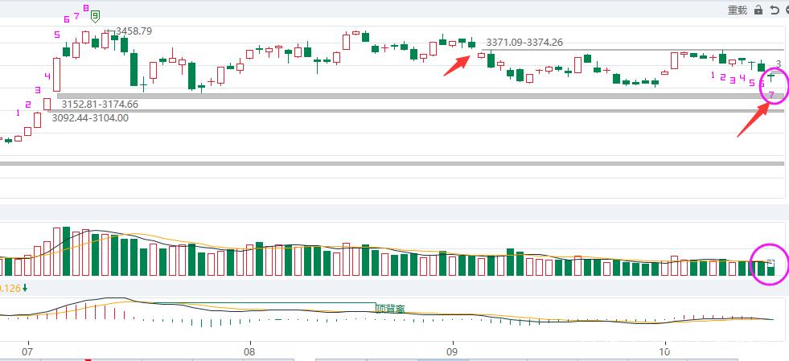Viewport: 789px width, 361px height.
Task: Click the 07 month marker on time axis
Action: (x=27, y=351)
